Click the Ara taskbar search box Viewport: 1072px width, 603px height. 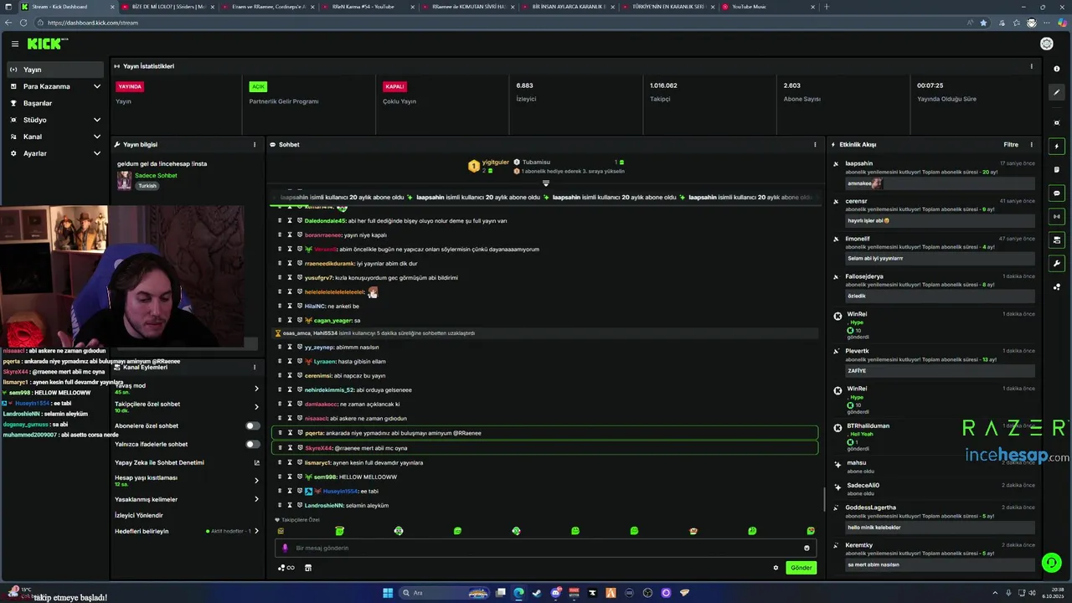442,593
